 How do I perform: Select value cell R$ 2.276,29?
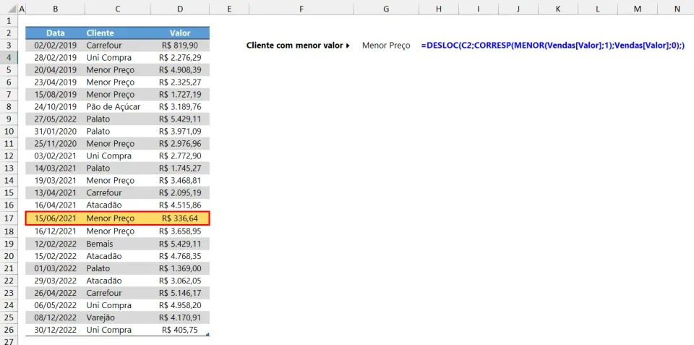180,58
